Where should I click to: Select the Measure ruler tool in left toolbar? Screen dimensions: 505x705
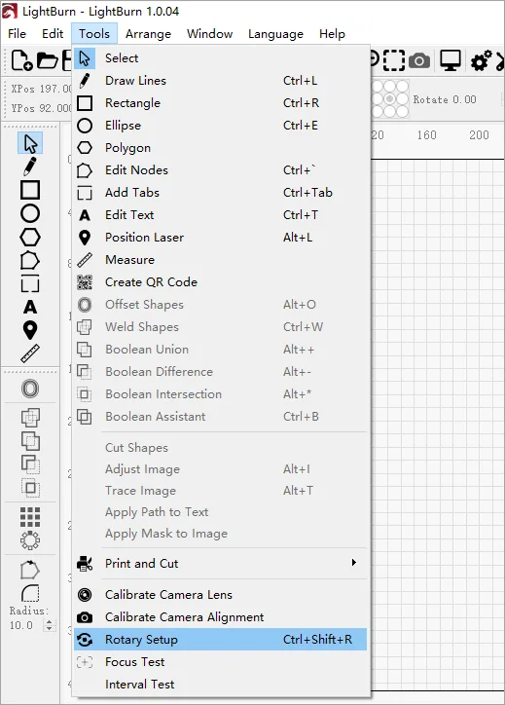point(30,353)
